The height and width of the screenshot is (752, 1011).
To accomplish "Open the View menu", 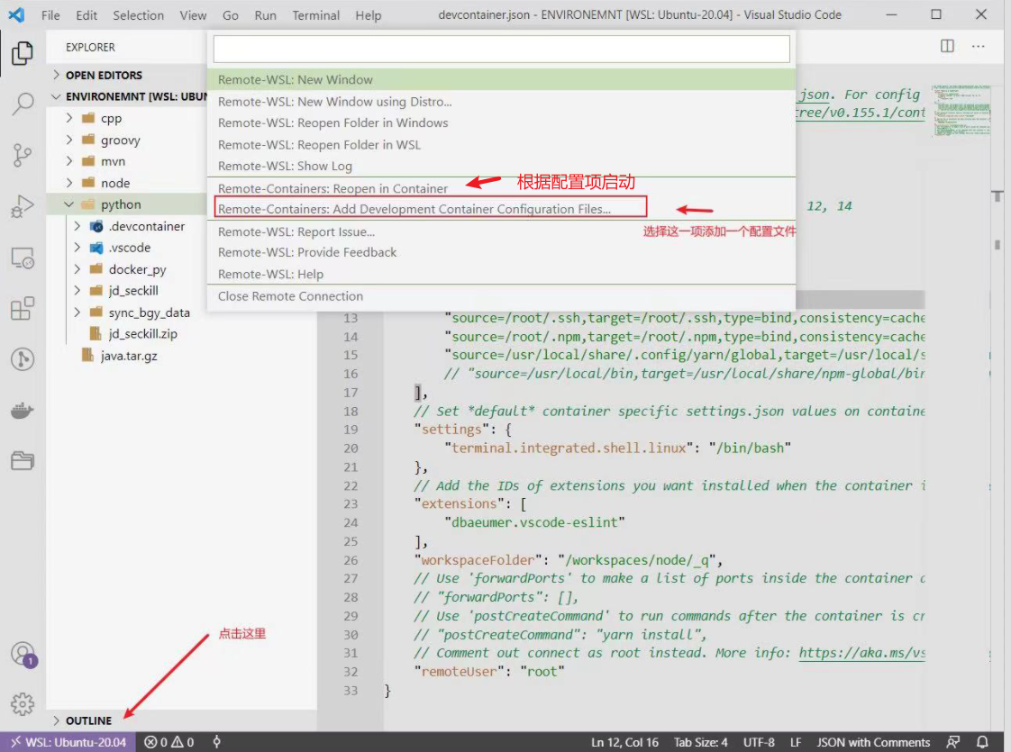I will click(x=193, y=14).
